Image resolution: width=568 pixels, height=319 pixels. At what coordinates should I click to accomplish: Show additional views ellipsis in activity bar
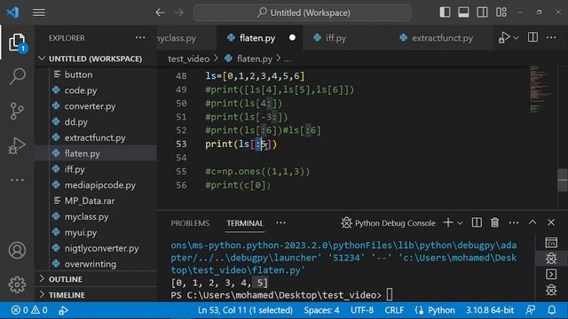(17, 180)
